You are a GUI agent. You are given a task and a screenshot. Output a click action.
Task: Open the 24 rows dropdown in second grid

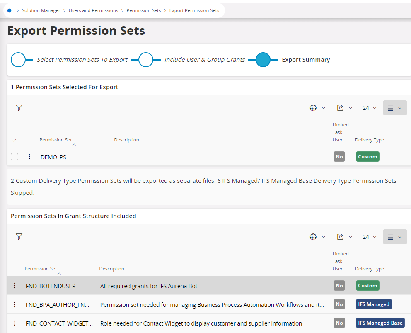pyautogui.click(x=369, y=236)
